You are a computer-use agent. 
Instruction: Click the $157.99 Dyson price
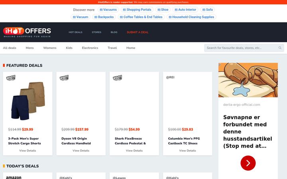point(82,130)
